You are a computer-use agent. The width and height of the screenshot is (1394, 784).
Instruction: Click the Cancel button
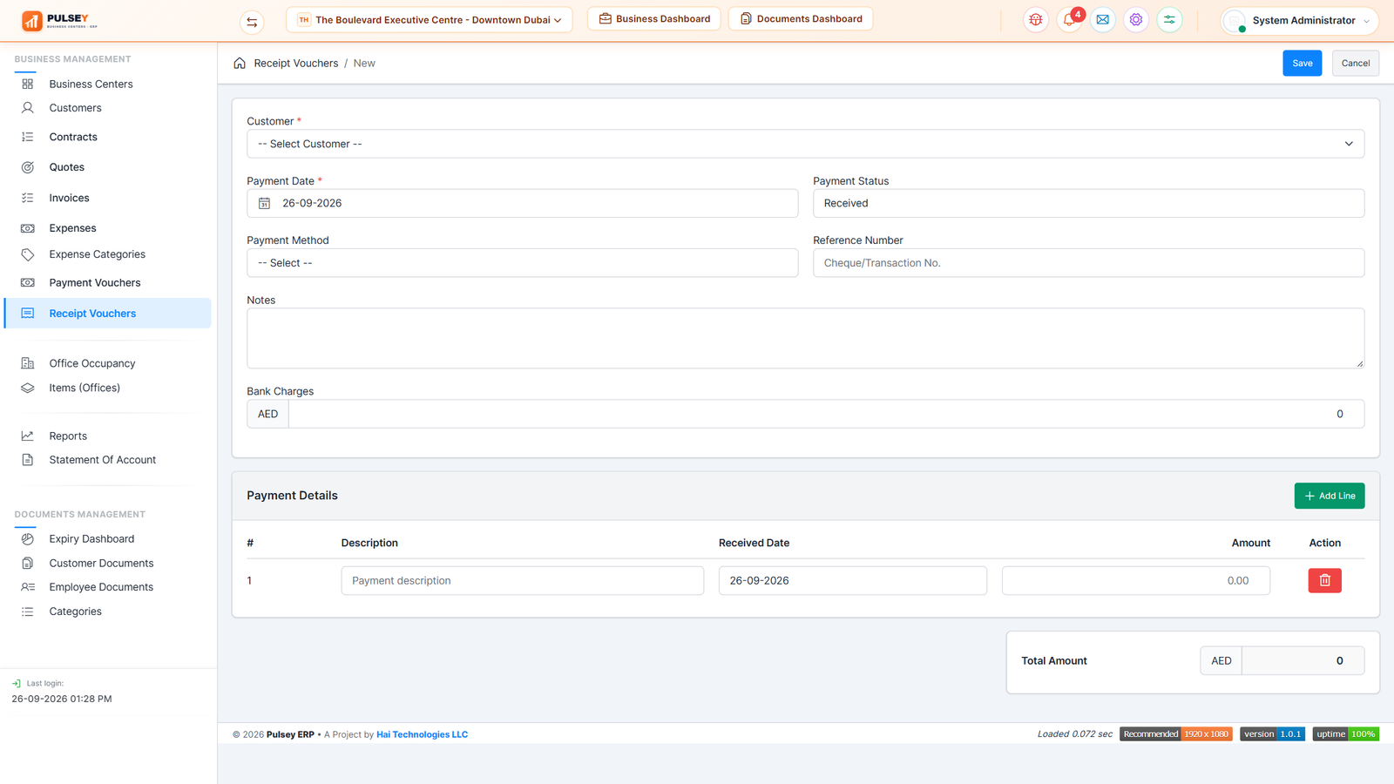tap(1355, 63)
